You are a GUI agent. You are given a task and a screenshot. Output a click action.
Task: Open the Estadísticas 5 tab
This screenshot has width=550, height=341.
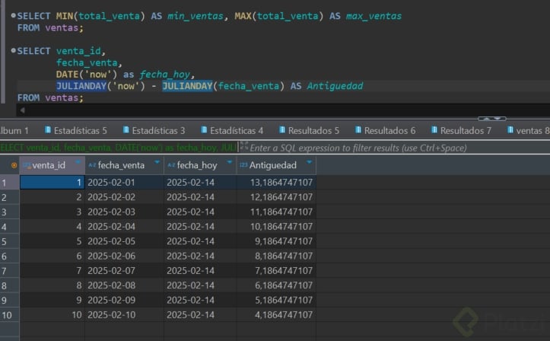76,130
